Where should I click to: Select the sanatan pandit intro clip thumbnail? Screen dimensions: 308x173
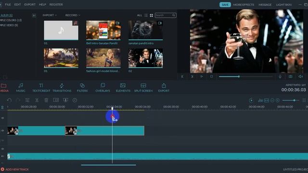(x=145, y=30)
